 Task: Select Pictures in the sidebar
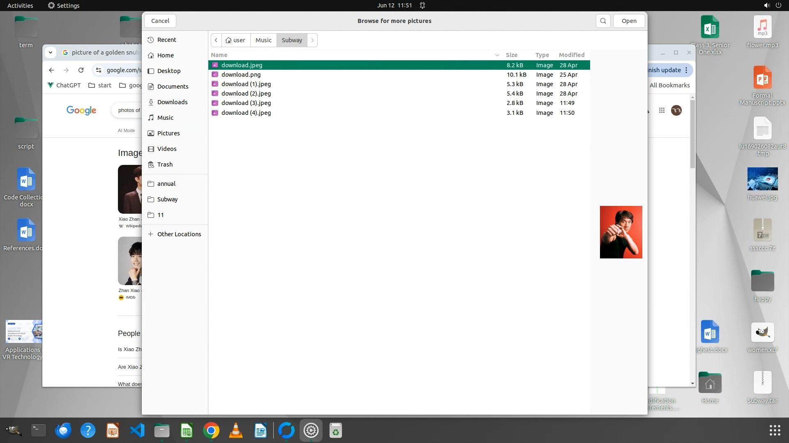pos(168,133)
